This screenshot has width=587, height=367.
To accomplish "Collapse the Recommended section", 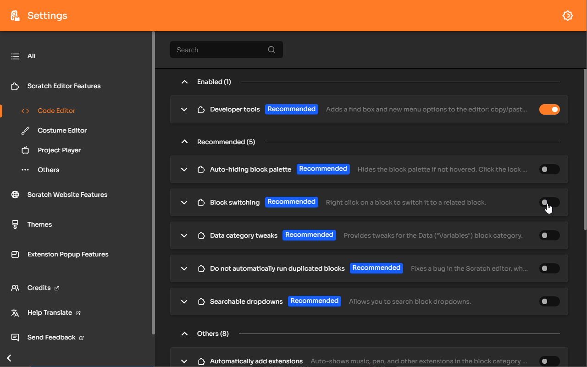I will 184,141.
